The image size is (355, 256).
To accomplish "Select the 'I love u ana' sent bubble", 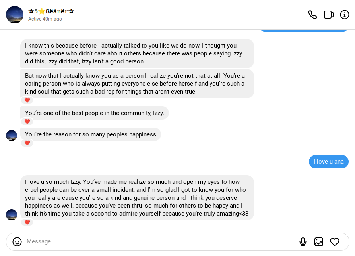I will (328, 162).
